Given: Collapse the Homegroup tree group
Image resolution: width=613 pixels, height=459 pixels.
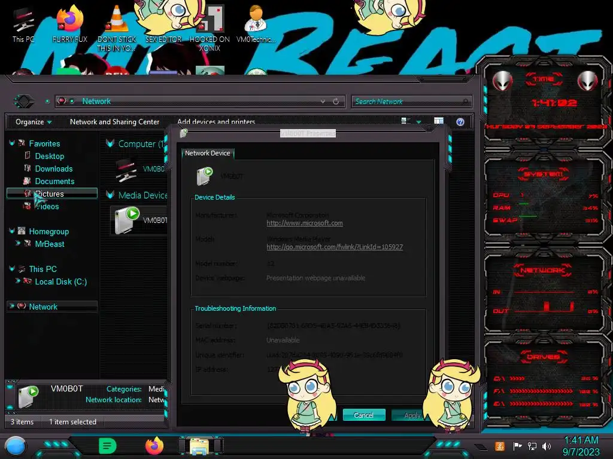Looking at the screenshot, I should click(x=12, y=231).
